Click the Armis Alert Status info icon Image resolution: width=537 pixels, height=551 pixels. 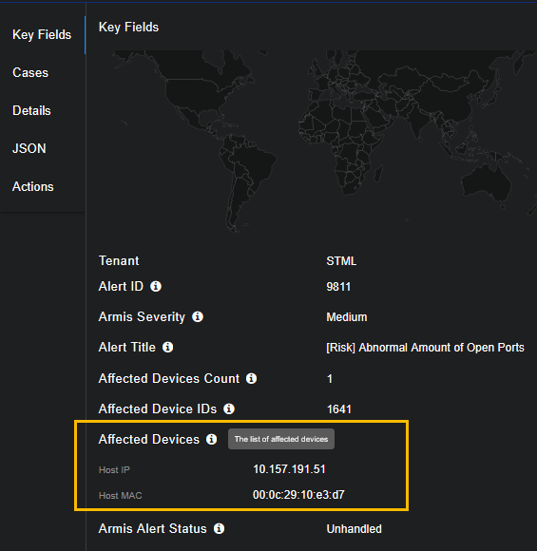[x=220, y=528]
